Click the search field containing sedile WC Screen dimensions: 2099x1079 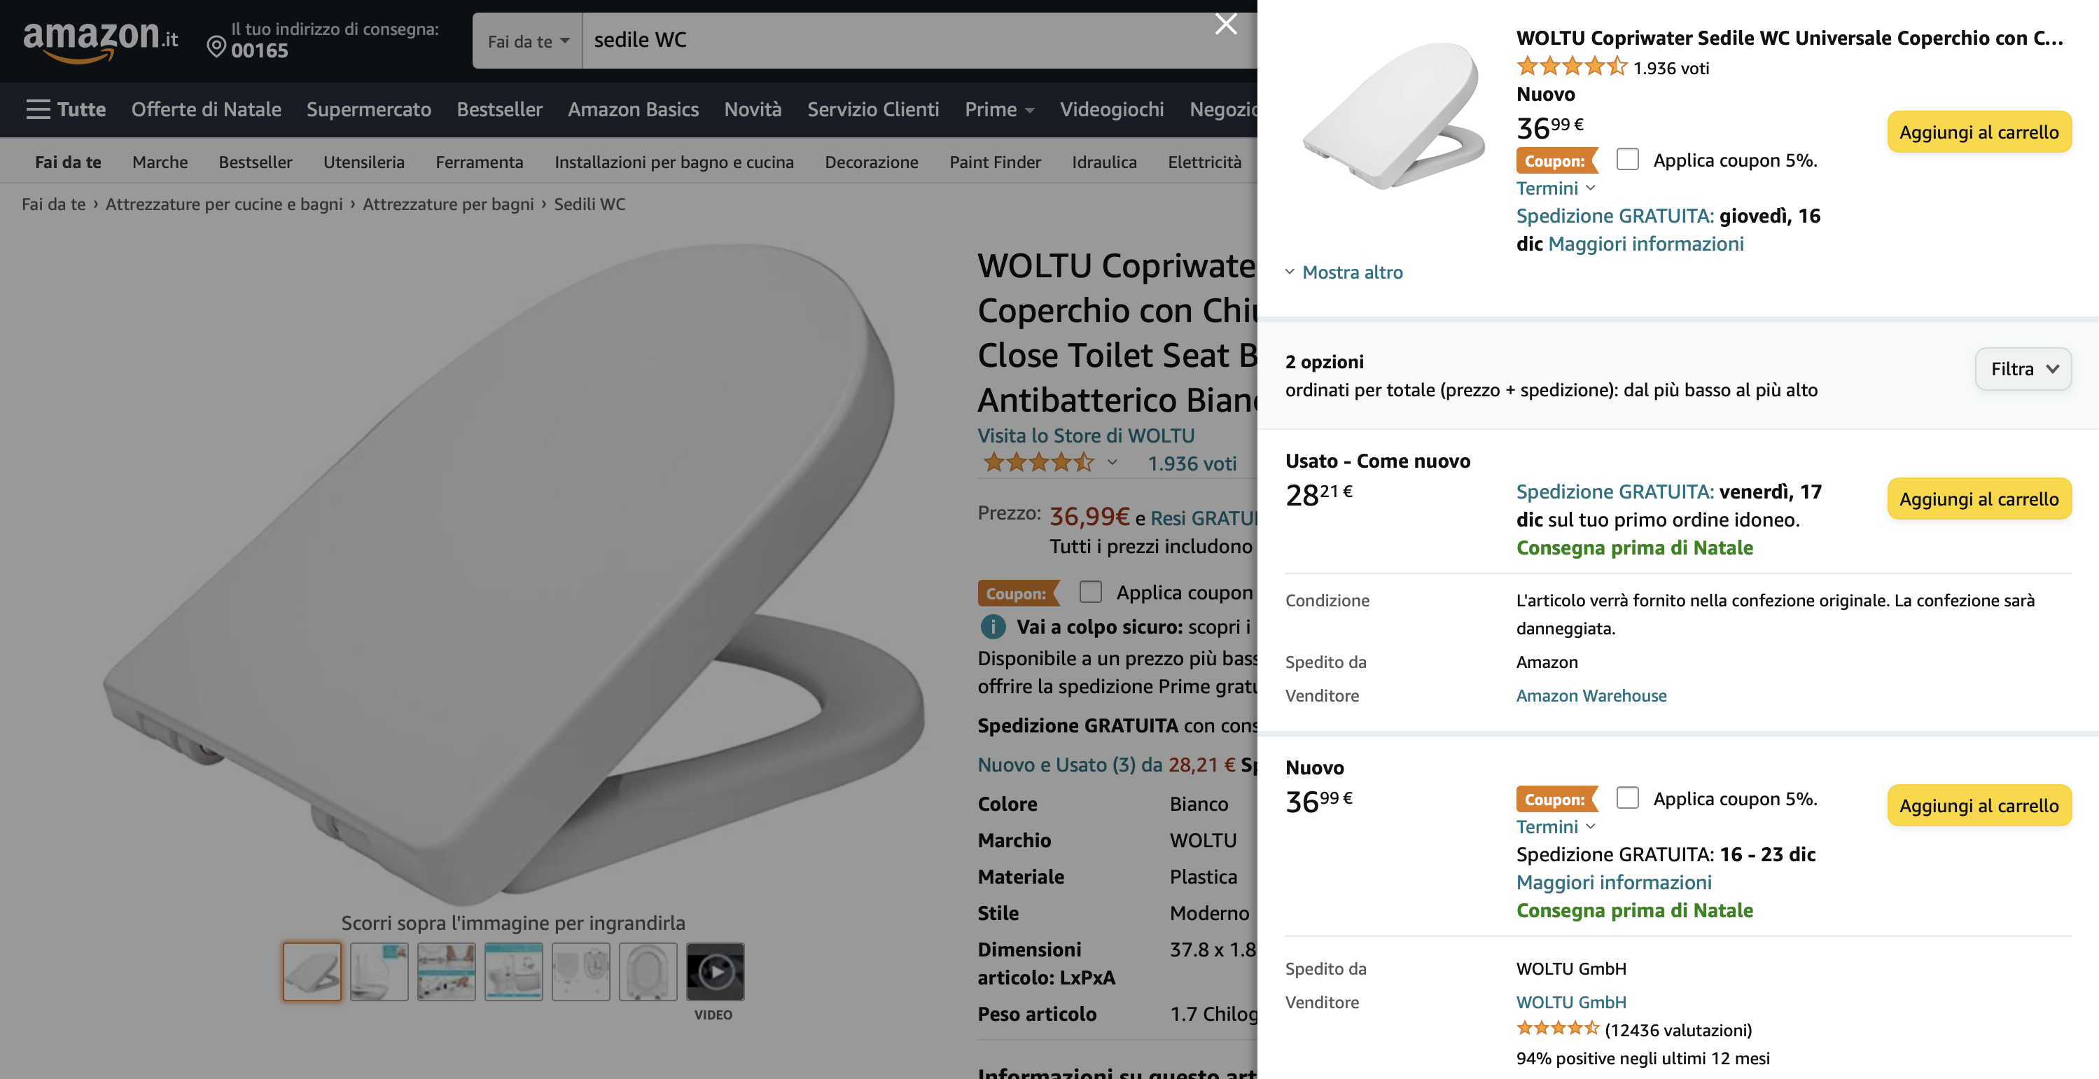pyautogui.click(x=896, y=40)
